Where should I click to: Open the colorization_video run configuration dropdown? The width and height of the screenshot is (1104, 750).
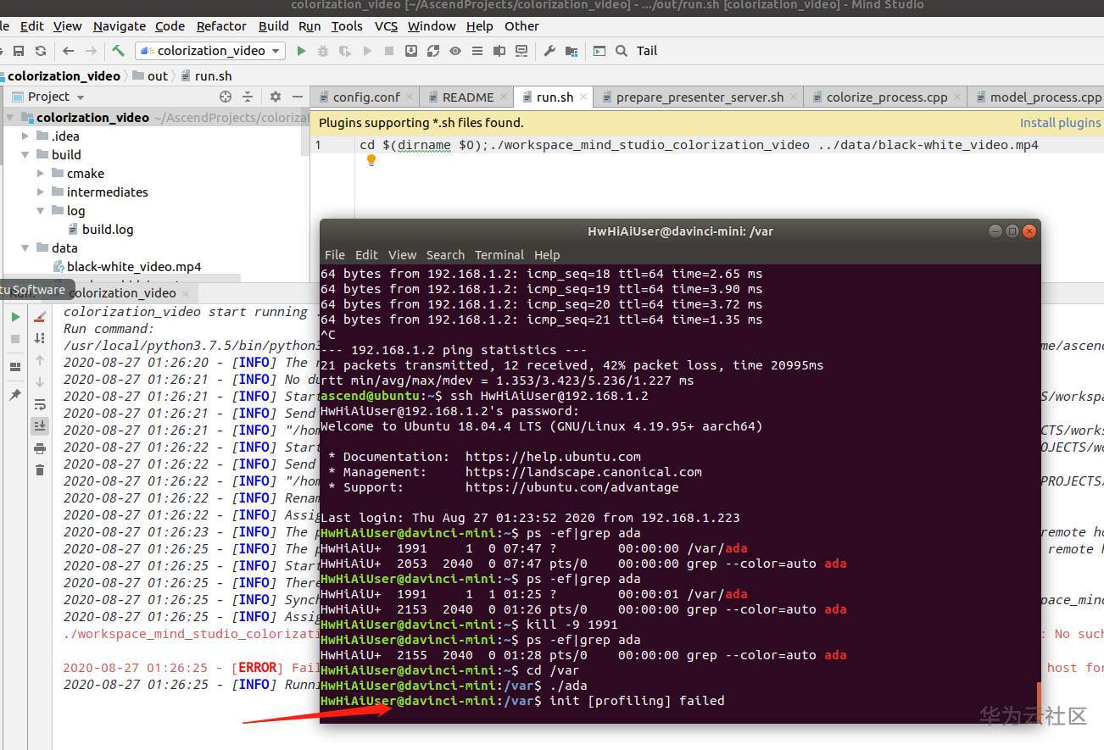point(210,51)
